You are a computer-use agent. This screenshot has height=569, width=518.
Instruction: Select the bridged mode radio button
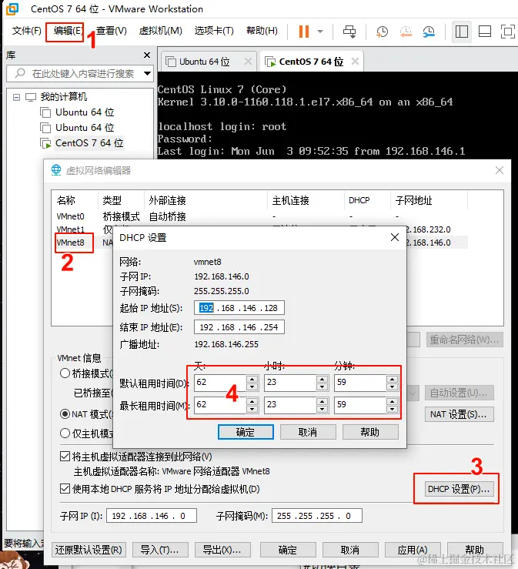point(65,373)
